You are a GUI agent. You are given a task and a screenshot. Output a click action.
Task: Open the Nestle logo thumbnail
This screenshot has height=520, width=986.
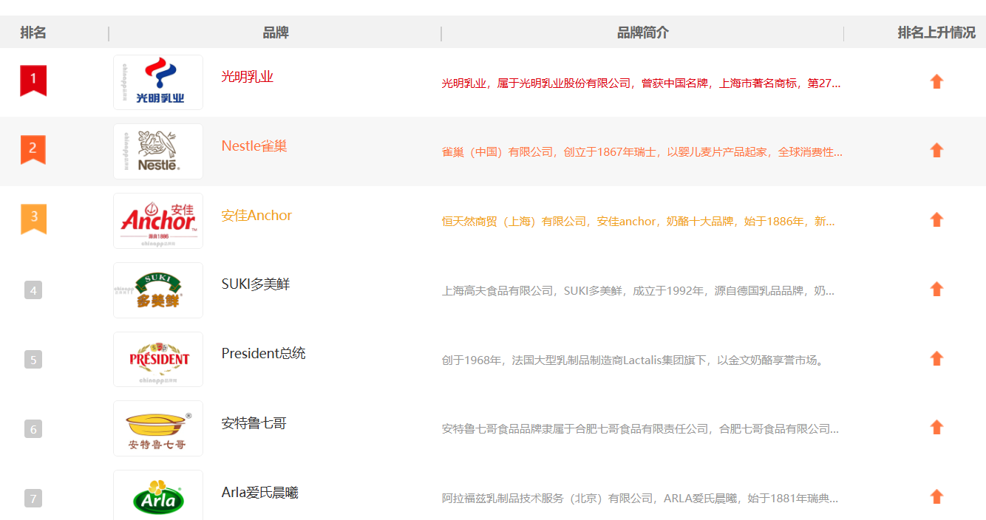(x=158, y=151)
